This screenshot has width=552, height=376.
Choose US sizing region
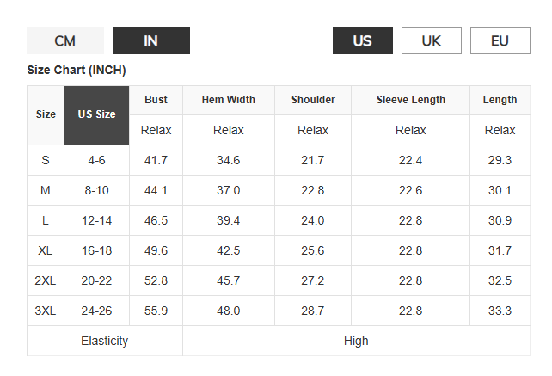point(362,40)
